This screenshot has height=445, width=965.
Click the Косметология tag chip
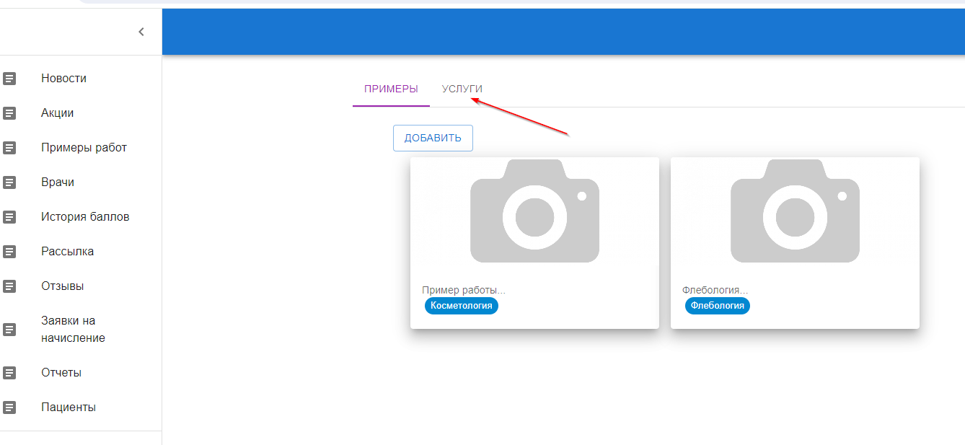click(462, 306)
